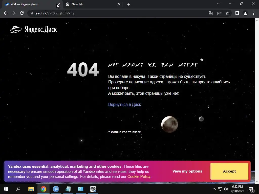Close the New Tab tab
This screenshot has width=259, height=194.
(119, 5)
